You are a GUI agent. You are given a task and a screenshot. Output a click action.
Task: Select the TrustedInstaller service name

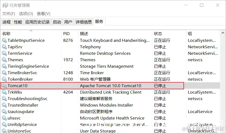coord(23,105)
